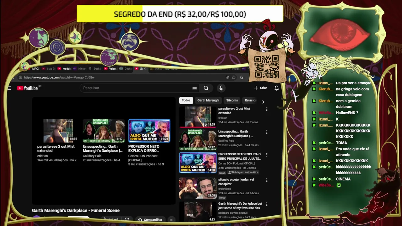Open silencio o peter jordan video thumbnail

click(198, 188)
